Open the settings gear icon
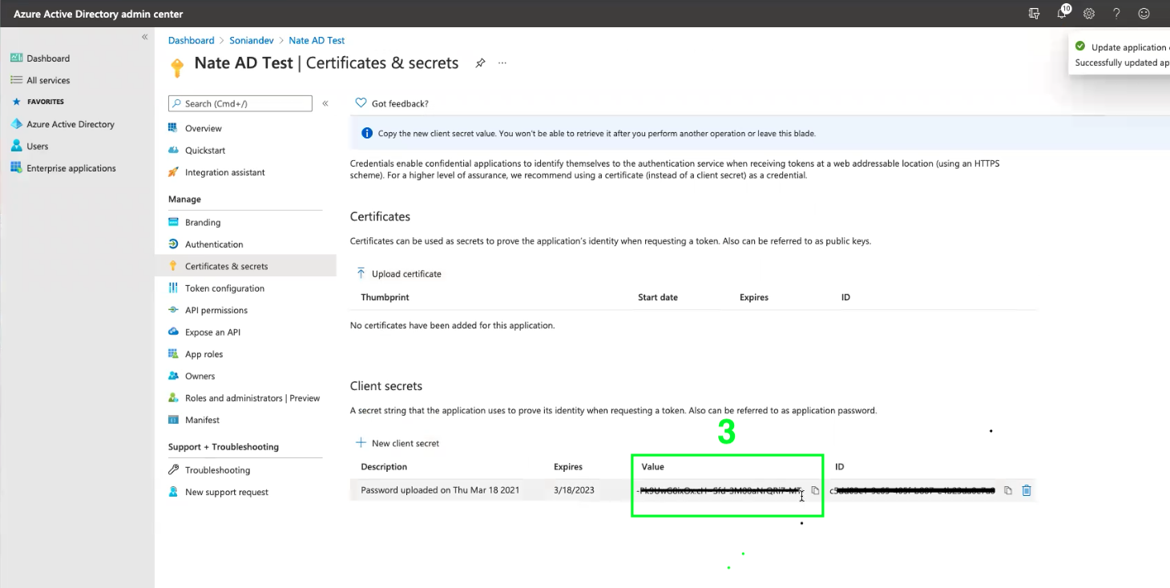This screenshot has width=1170, height=588. [1089, 14]
